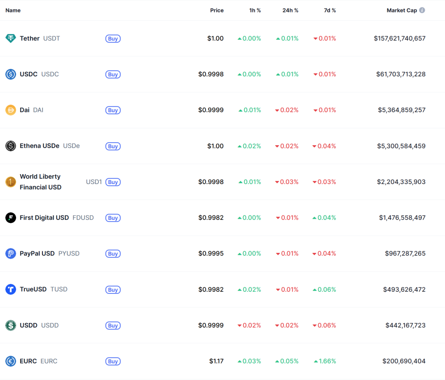Open the Ethena USDe coin page
Viewport: 445px width, 380px height.
(x=40, y=146)
